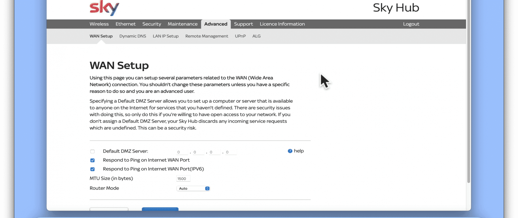The width and height of the screenshot is (518, 218).
Task: Uncheck Respond to Ping on Internet WAN Port
Action: point(92,160)
